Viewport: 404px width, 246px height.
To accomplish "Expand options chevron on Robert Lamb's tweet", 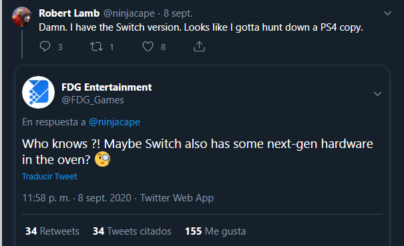I will click(x=387, y=13).
